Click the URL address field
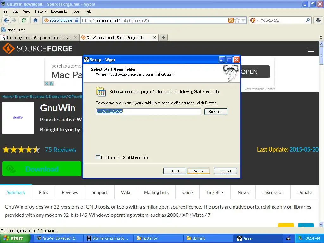Viewport: 324px width, 243px height. click(x=154, y=20)
